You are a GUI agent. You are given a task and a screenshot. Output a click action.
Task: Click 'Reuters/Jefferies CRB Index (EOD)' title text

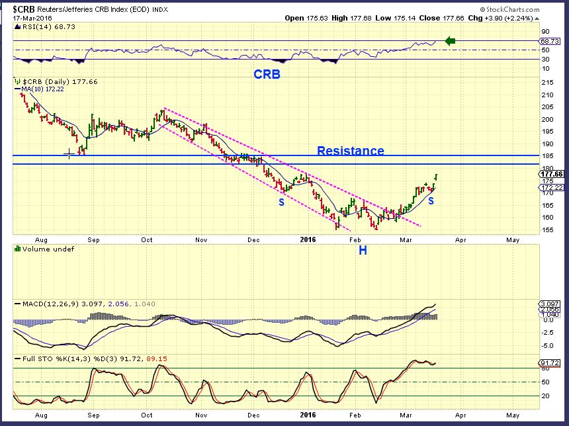pyautogui.click(x=93, y=9)
